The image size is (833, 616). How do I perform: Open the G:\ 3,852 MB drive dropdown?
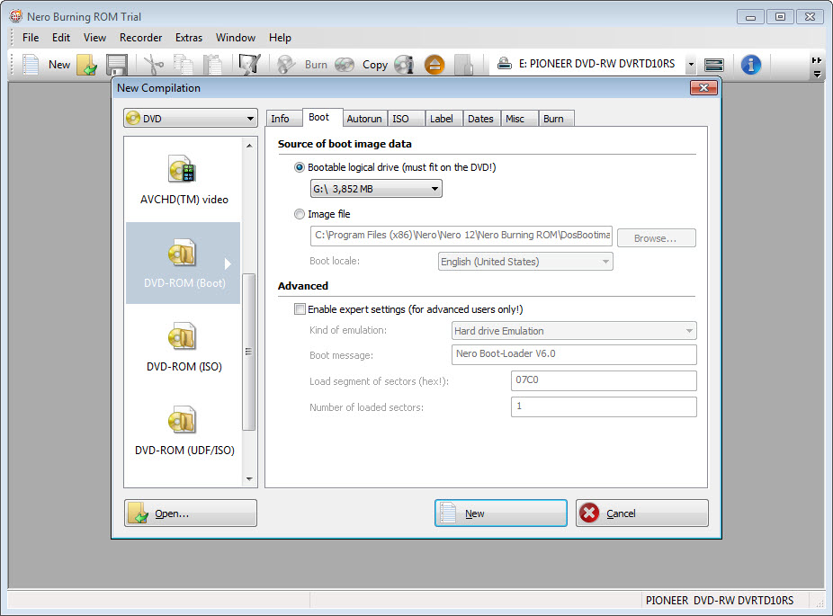pos(376,189)
